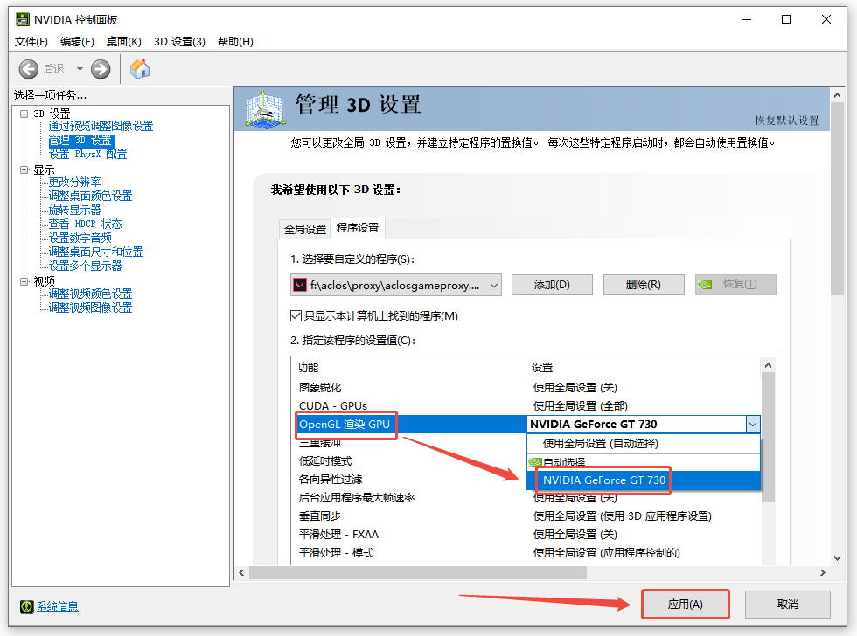Open the 桌面(K) menu
This screenshot has width=857, height=636.
(x=123, y=41)
